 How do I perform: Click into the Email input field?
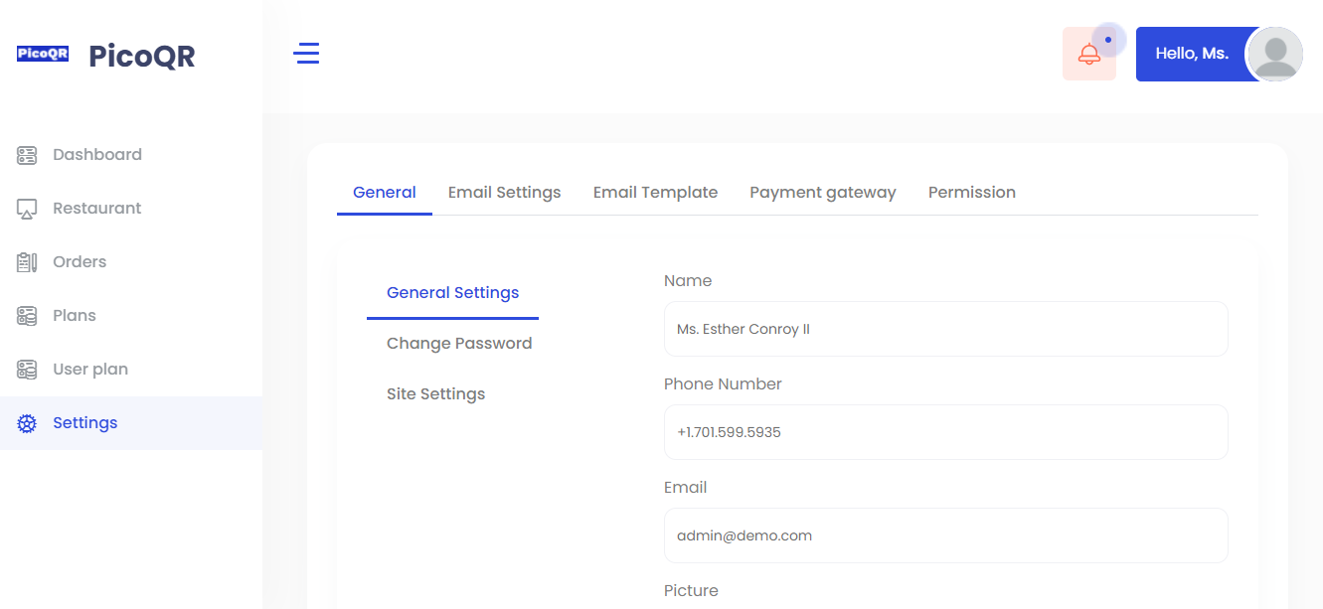click(x=945, y=535)
